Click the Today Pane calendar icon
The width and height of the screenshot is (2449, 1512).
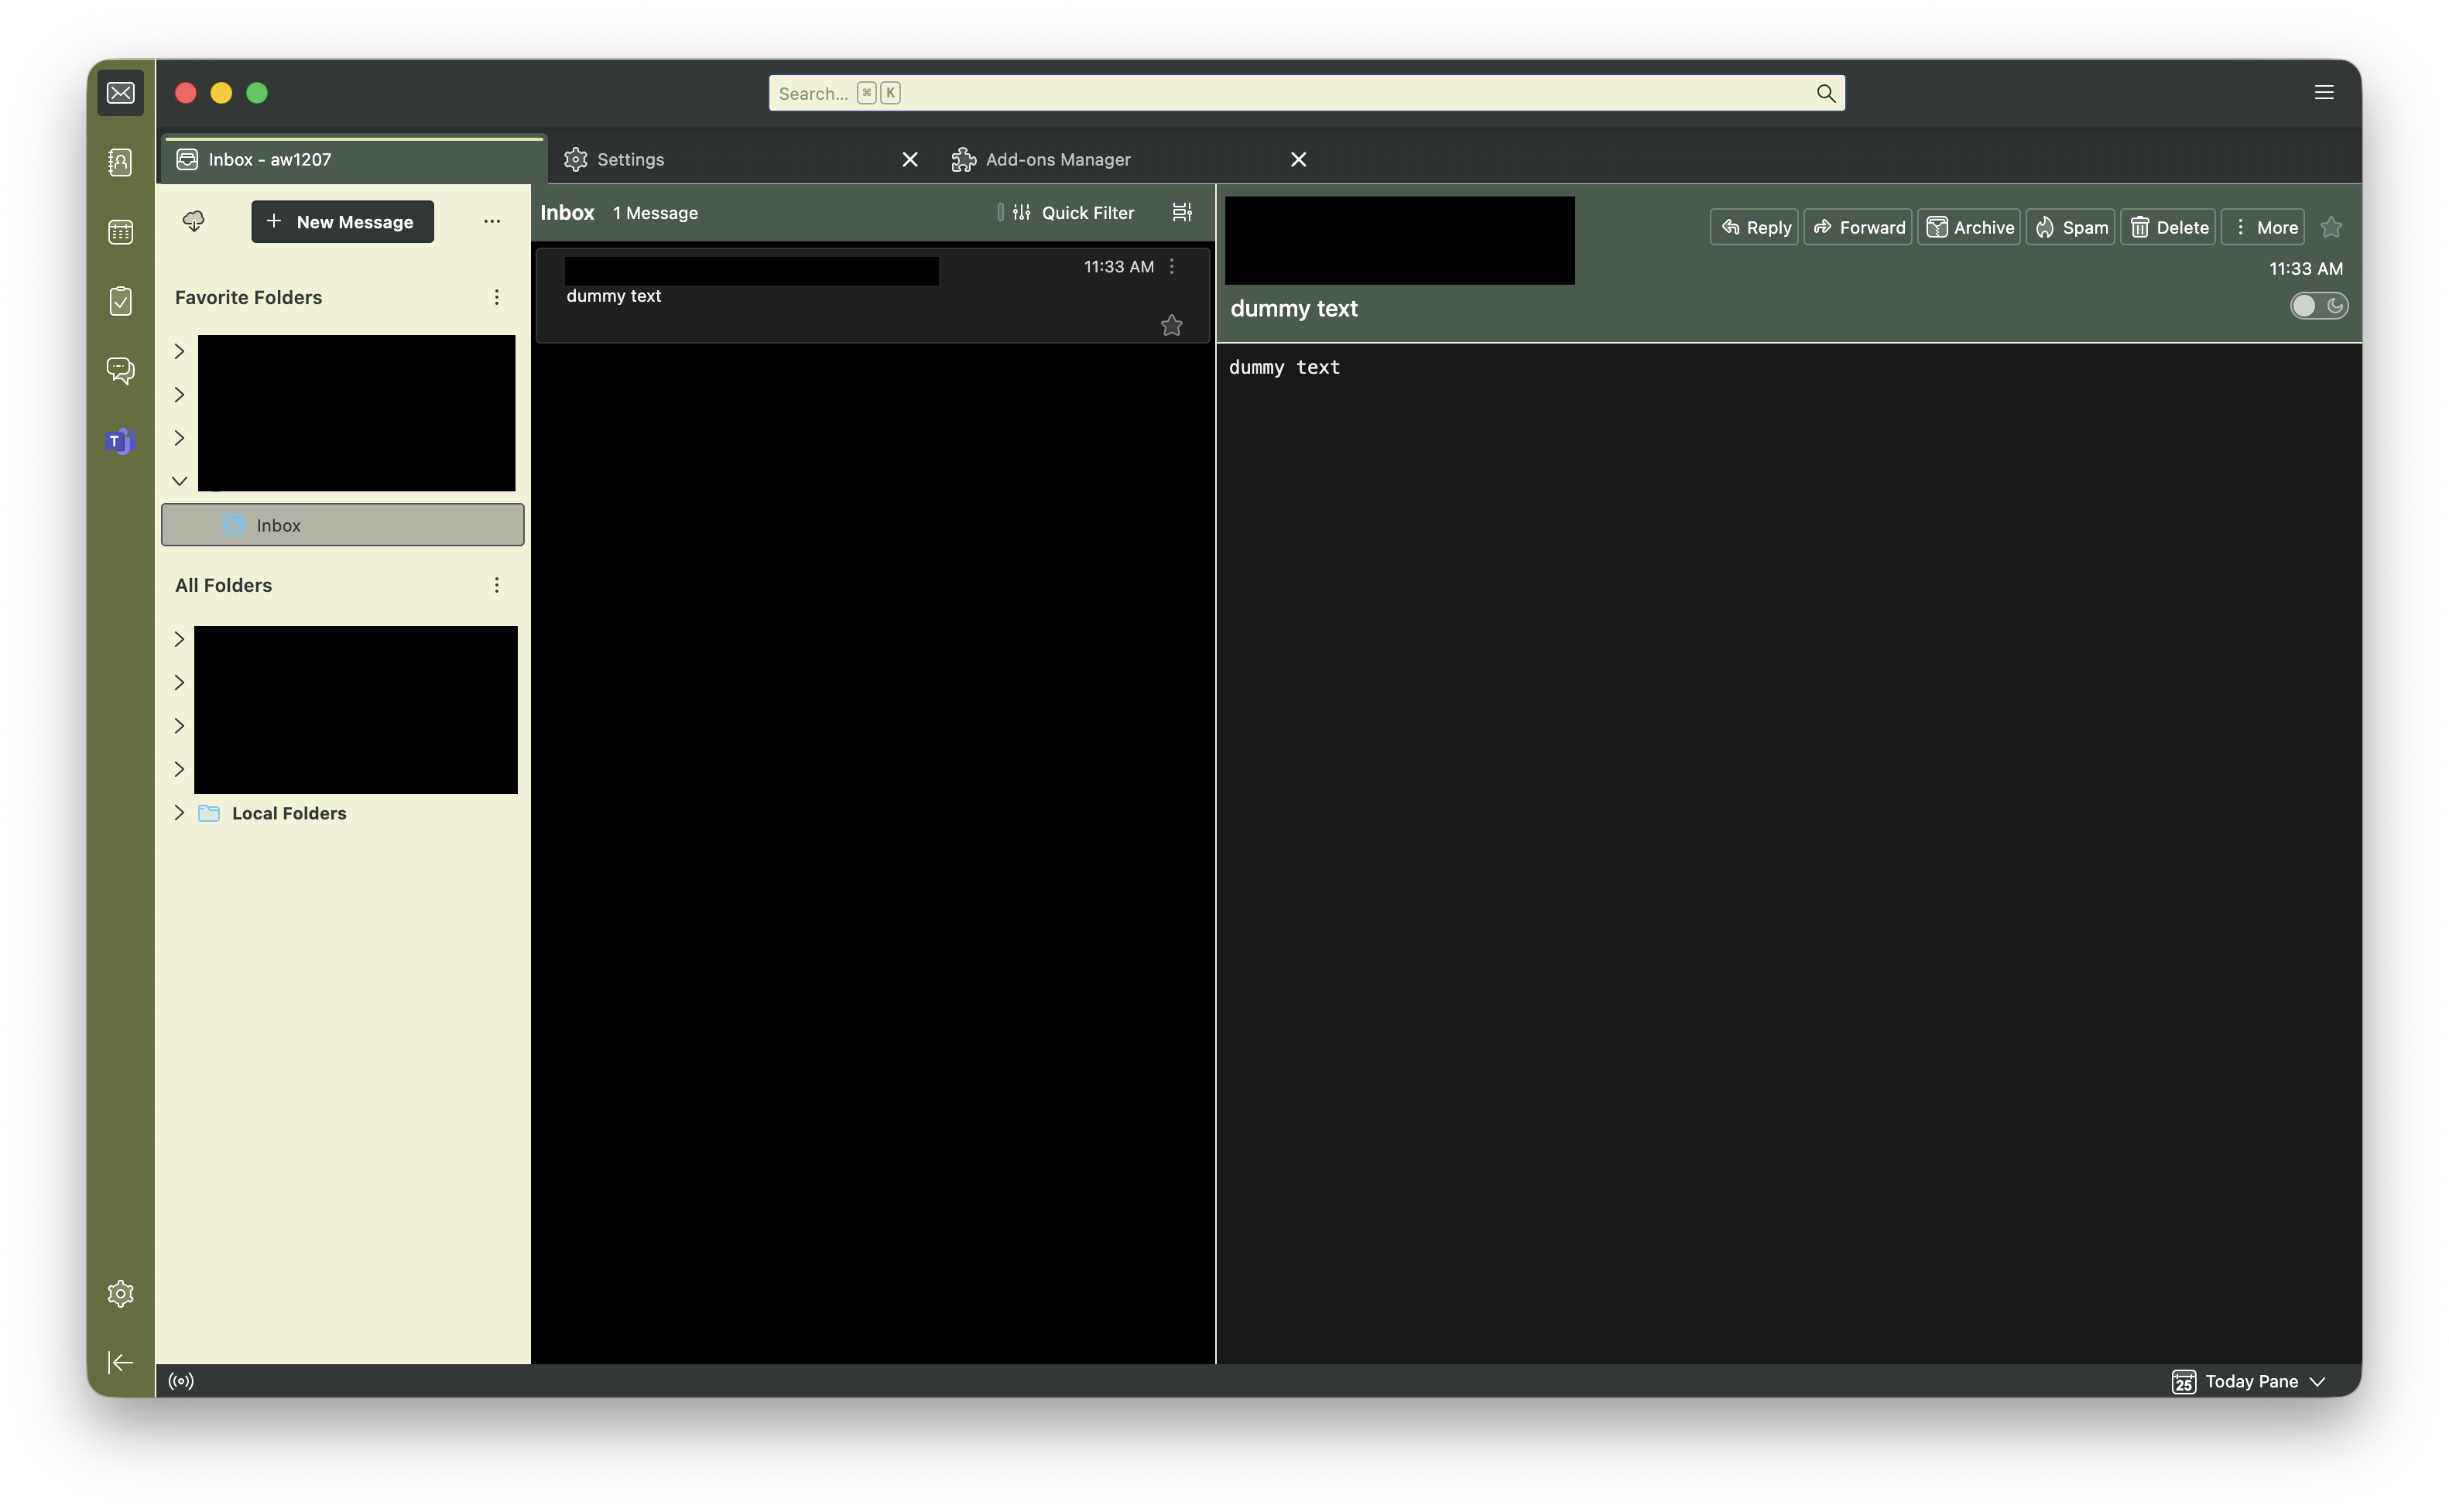point(2184,1381)
